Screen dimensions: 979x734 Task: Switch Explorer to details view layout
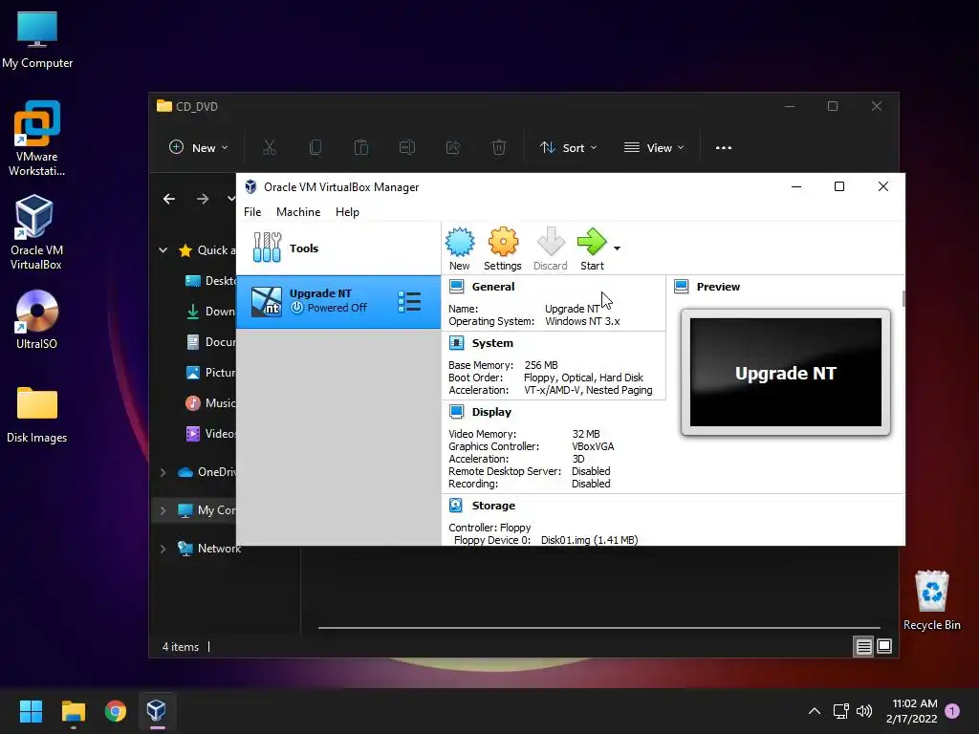pyautogui.click(x=863, y=647)
